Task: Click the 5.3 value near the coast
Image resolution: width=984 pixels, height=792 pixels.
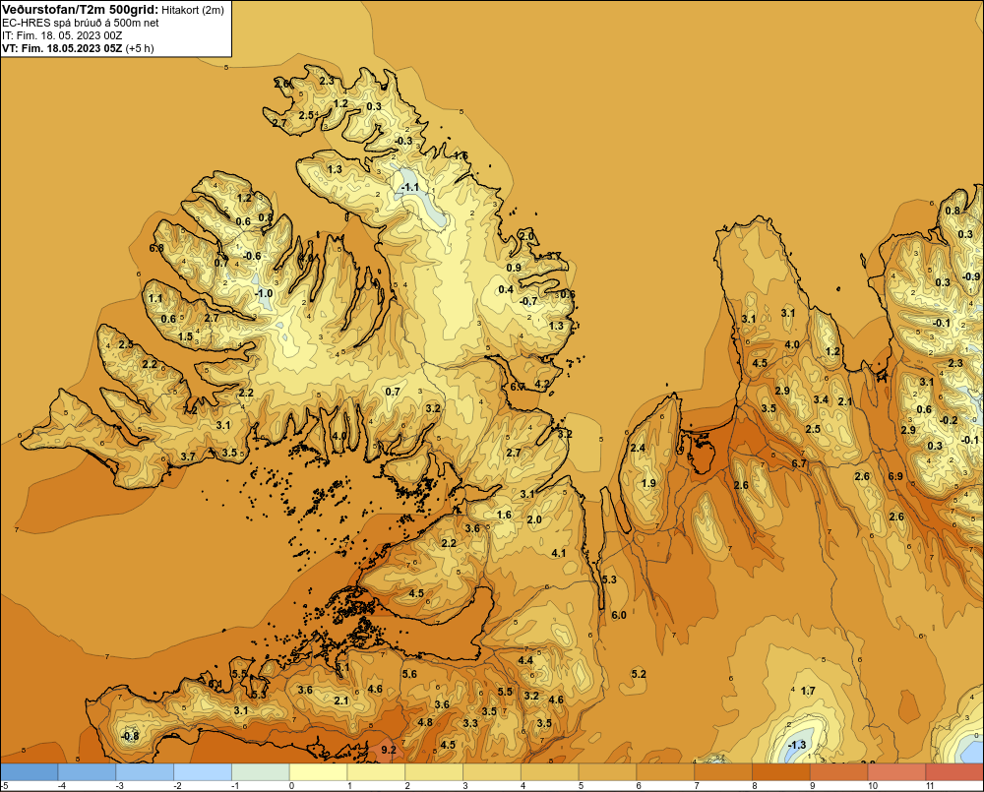Action: [x=609, y=579]
